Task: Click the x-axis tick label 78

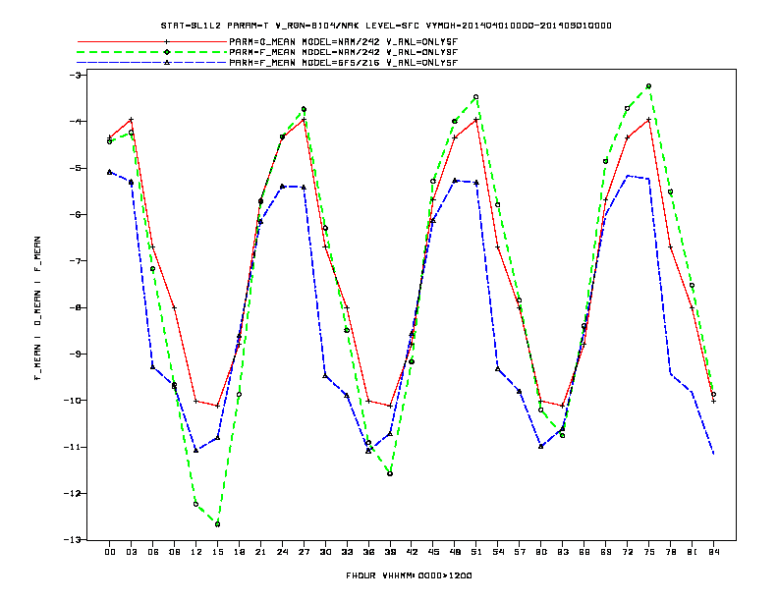Action: (671, 552)
